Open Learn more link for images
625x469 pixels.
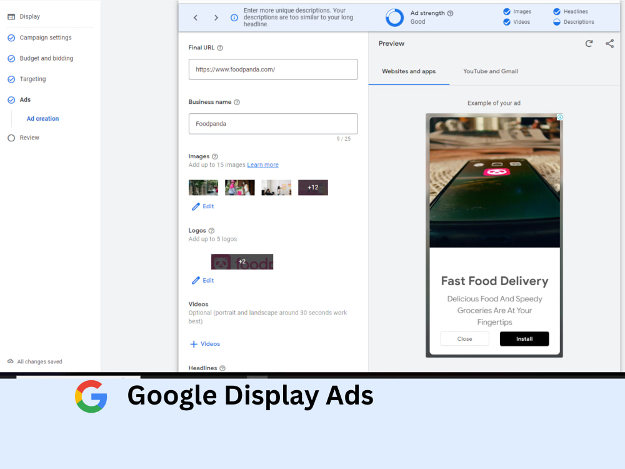click(x=262, y=164)
